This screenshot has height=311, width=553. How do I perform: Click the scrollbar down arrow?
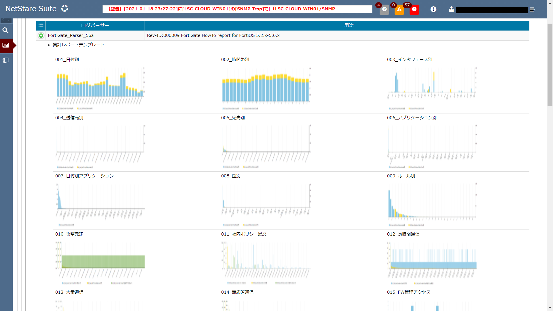pos(550,308)
